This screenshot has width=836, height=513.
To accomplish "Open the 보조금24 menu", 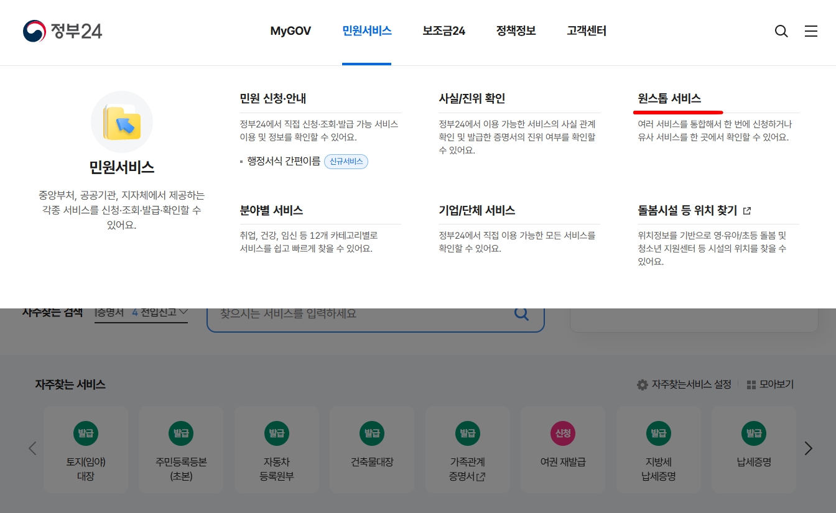I will coord(444,30).
